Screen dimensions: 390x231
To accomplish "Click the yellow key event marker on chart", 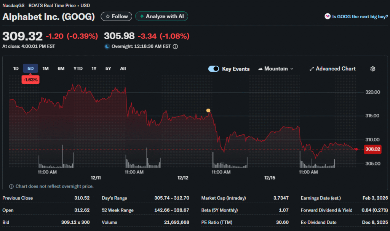I will click(208, 111).
